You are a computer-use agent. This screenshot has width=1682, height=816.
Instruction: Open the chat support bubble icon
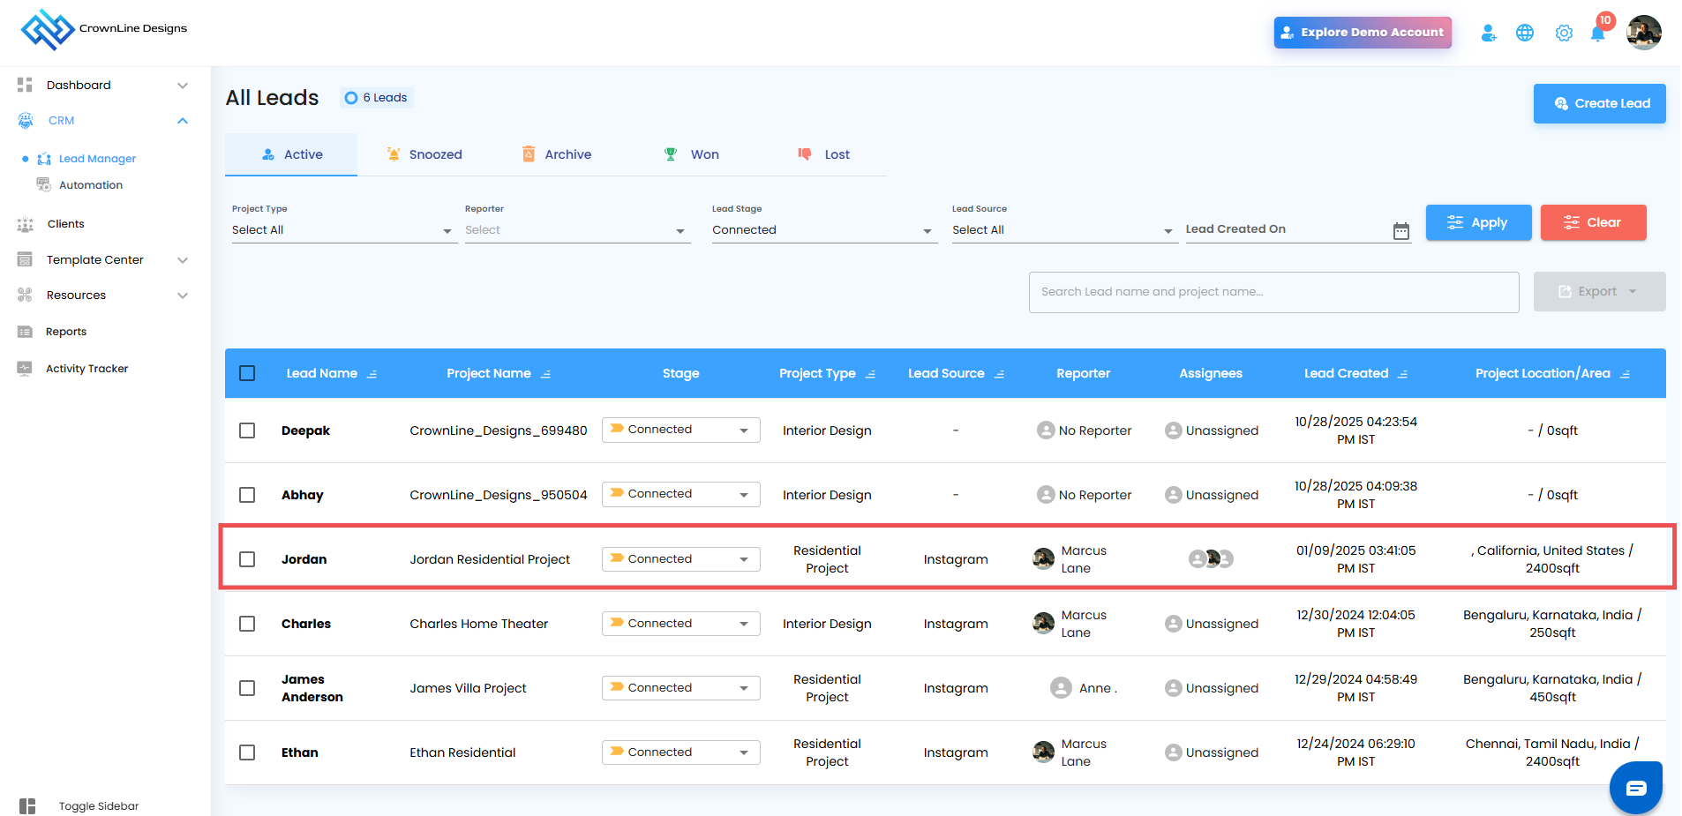[x=1635, y=787]
